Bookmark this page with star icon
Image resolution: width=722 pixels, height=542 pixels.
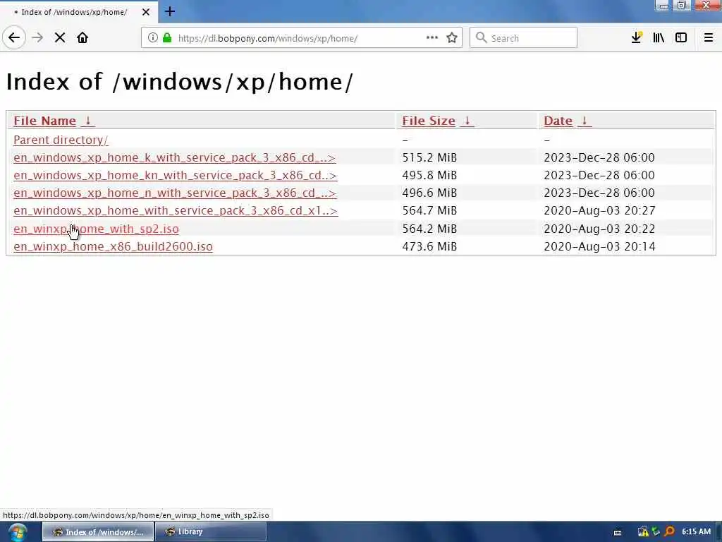click(452, 38)
